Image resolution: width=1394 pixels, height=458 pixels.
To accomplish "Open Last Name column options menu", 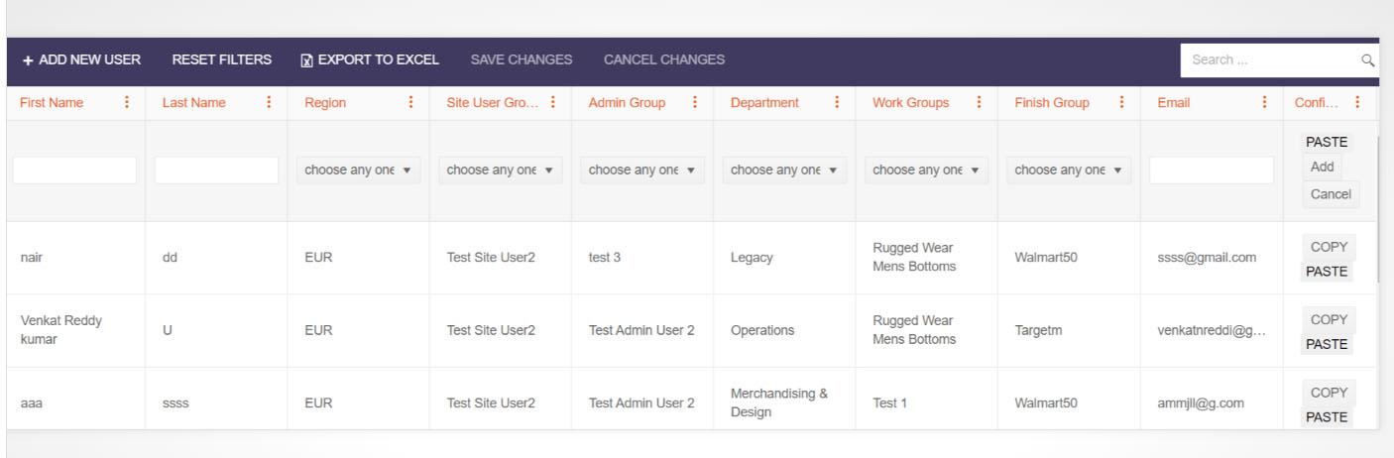I will 269,103.
